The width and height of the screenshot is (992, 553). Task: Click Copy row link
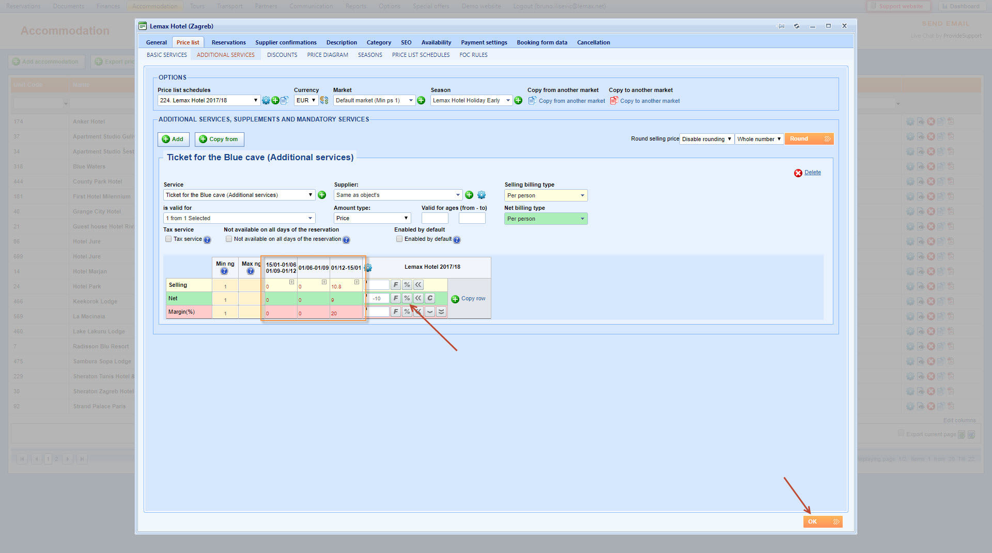click(473, 298)
